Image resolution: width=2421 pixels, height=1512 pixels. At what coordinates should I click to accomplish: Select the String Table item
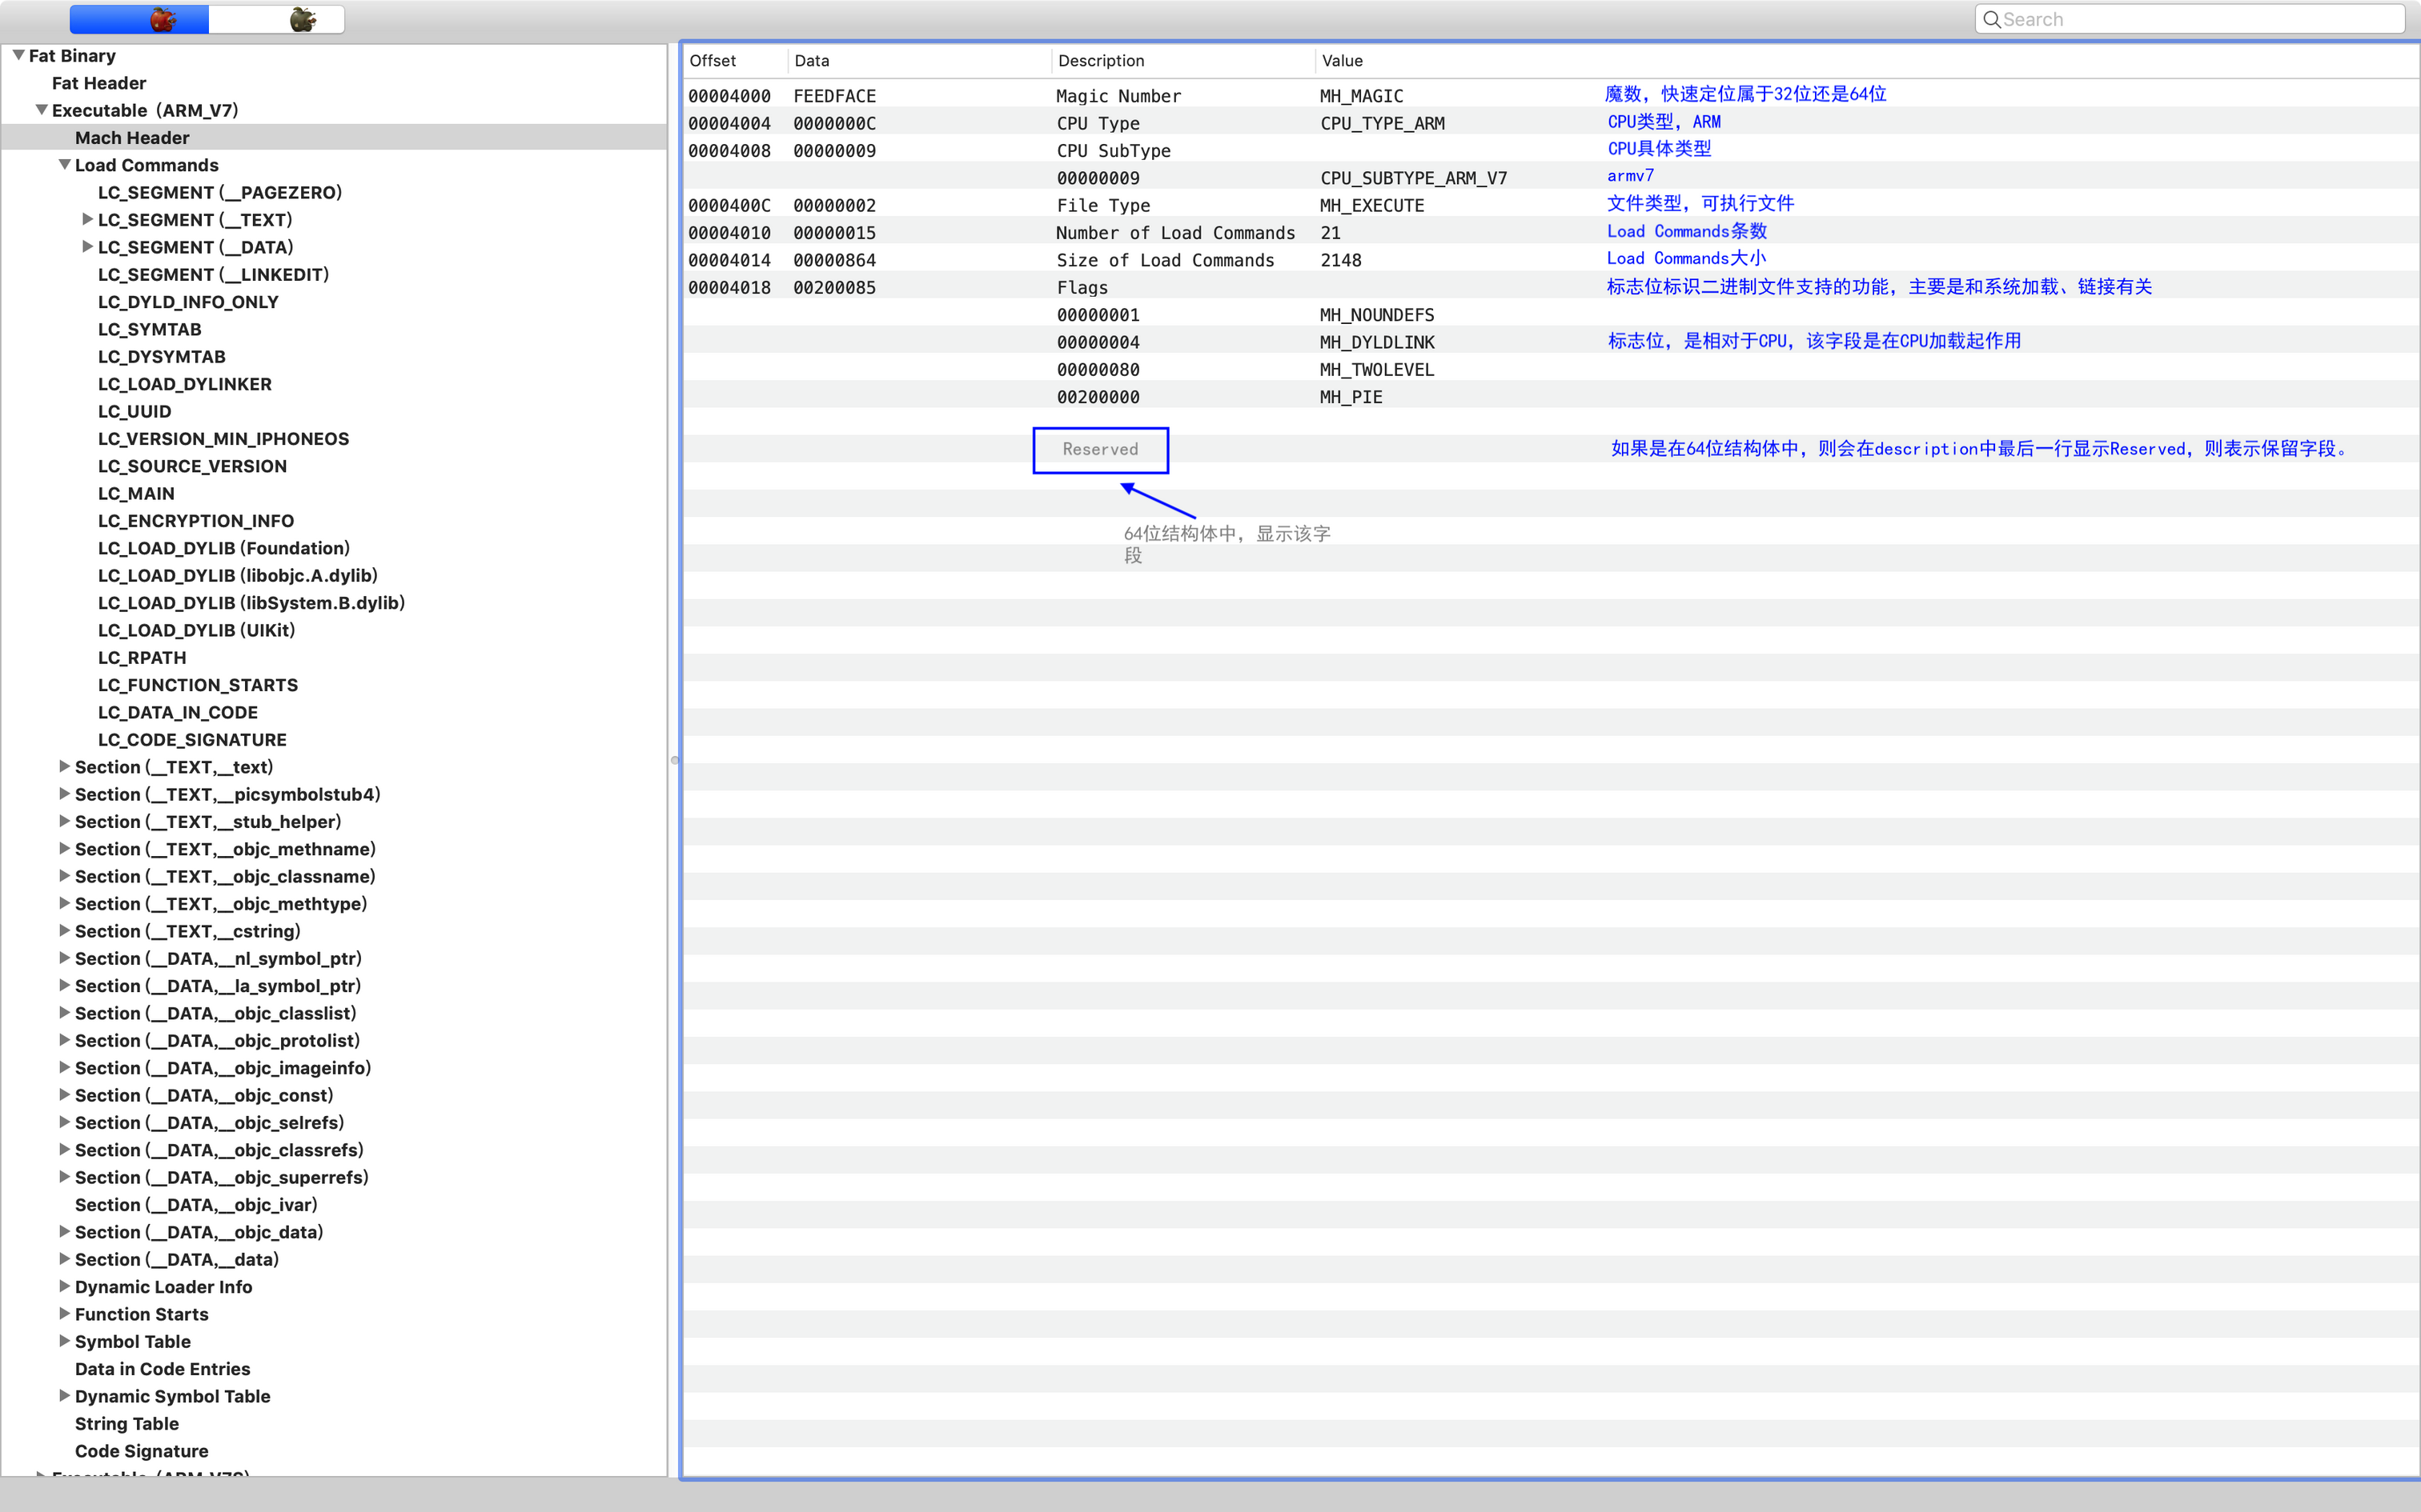tap(126, 1423)
